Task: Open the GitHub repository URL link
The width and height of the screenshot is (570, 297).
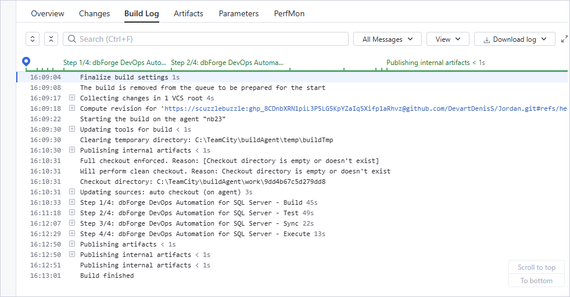Action: [365, 108]
